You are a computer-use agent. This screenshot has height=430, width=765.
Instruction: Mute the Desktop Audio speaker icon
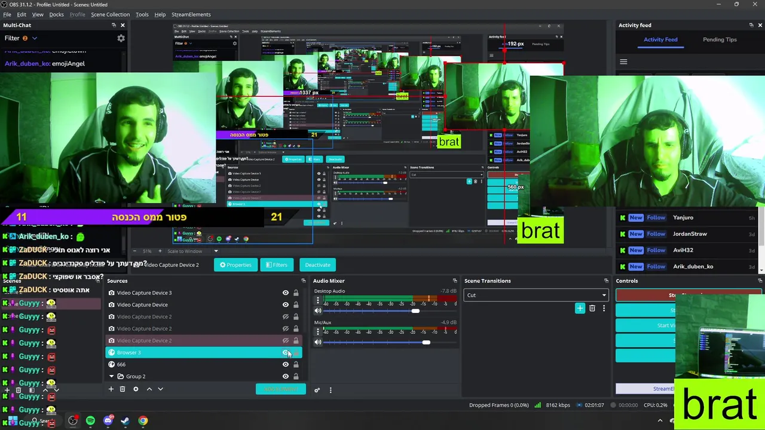pyautogui.click(x=318, y=311)
